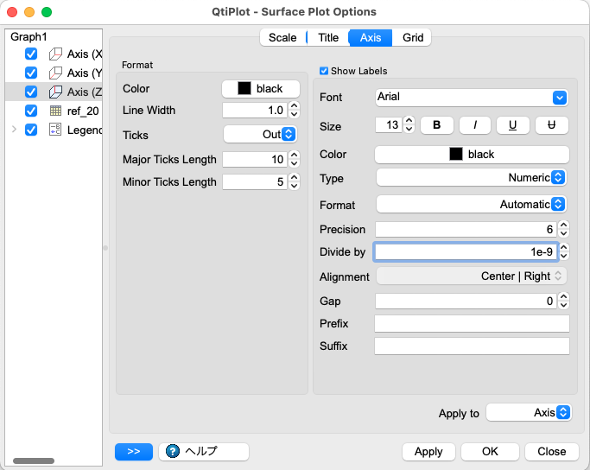This screenshot has height=470, width=590.
Task: Click the Gap stepper arrows
Action: click(563, 301)
